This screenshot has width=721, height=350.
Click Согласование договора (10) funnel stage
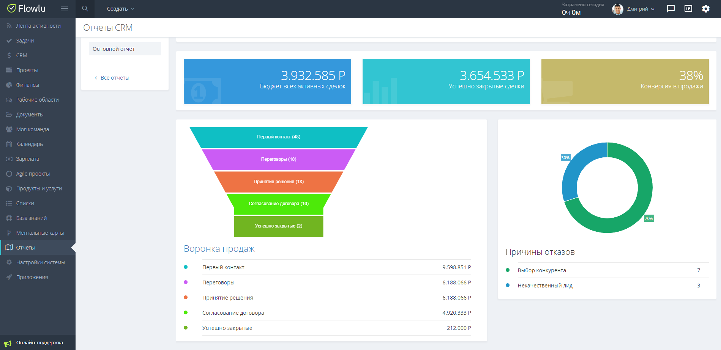click(279, 204)
